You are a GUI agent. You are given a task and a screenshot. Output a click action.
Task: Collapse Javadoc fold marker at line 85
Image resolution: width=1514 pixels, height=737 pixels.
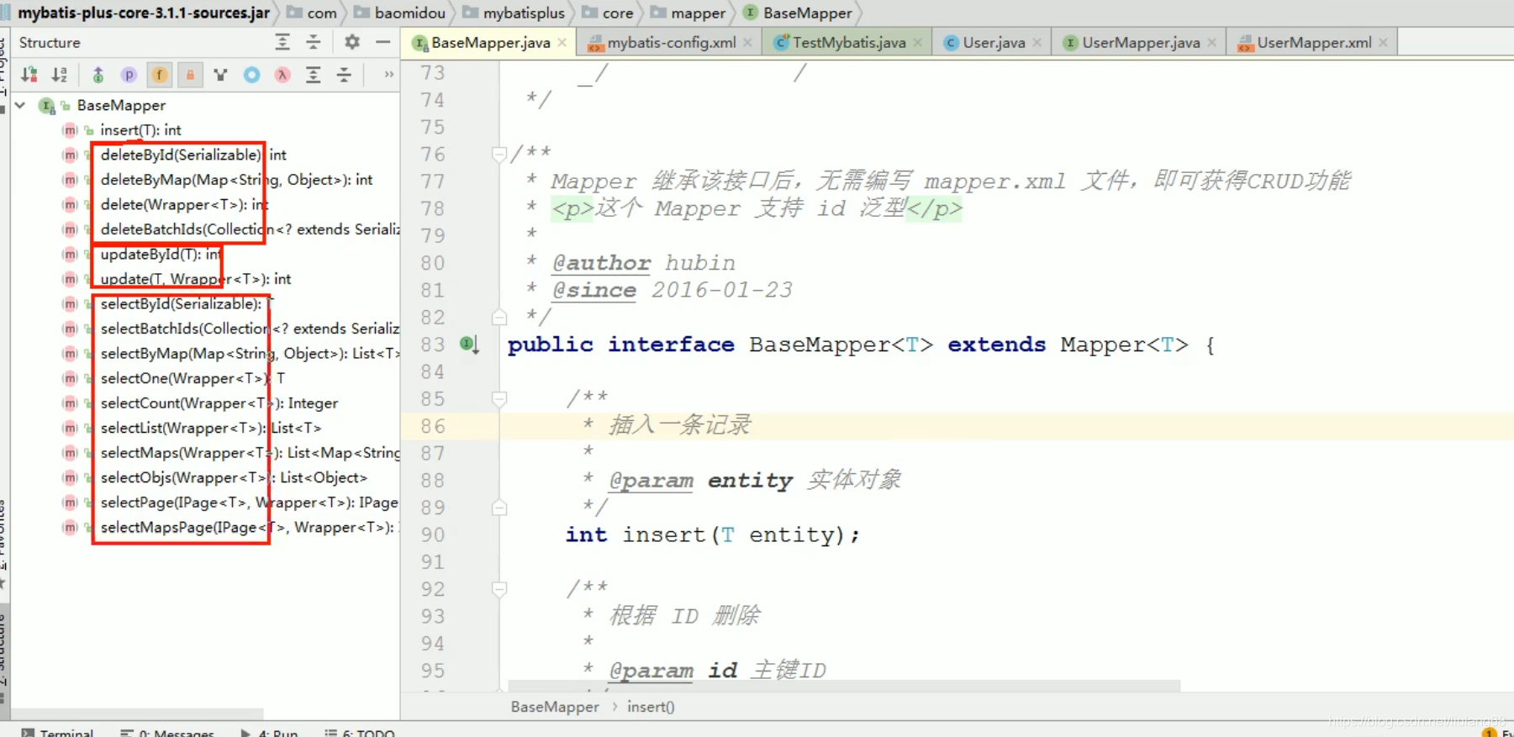[499, 398]
